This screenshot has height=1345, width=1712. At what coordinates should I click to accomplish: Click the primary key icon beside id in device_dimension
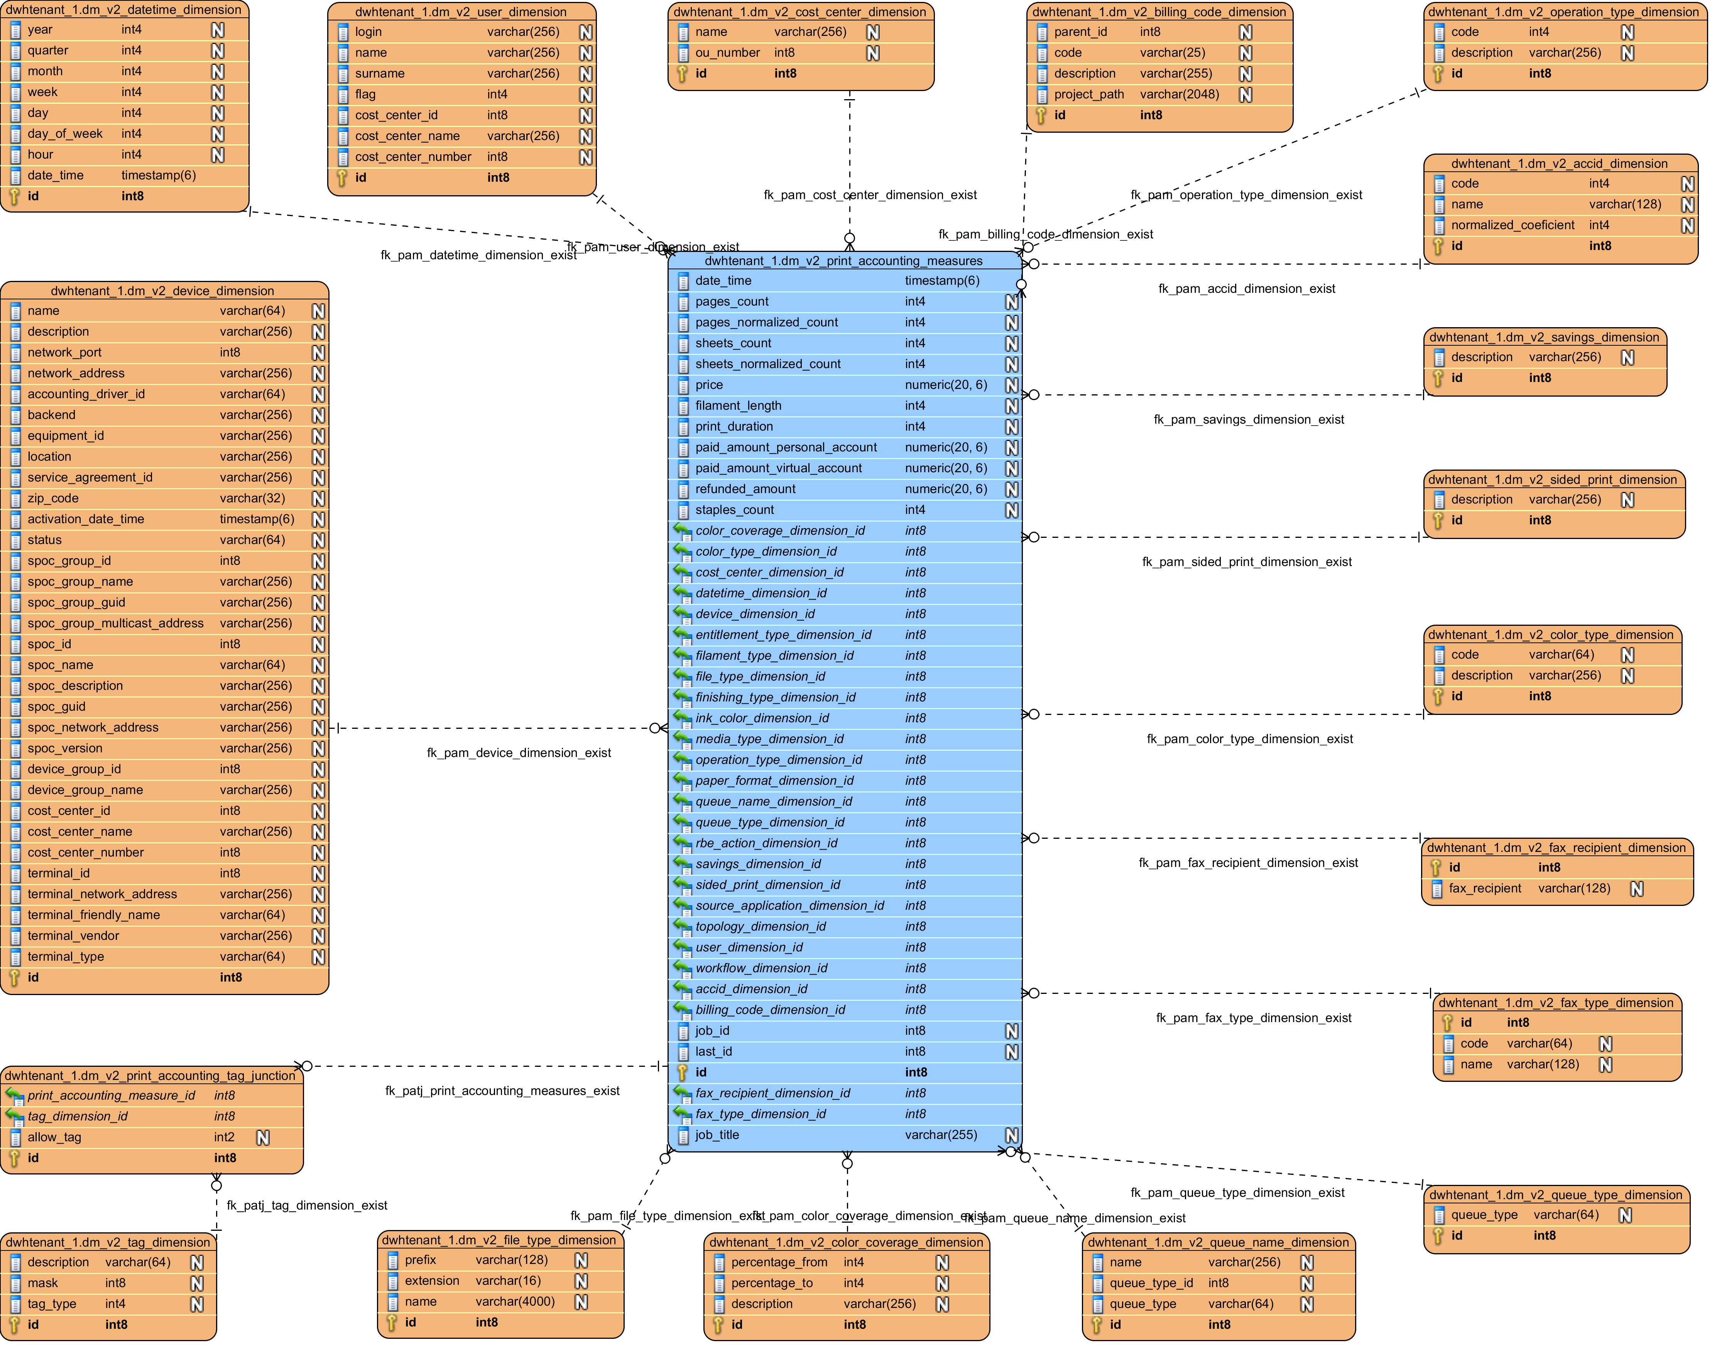[15, 977]
